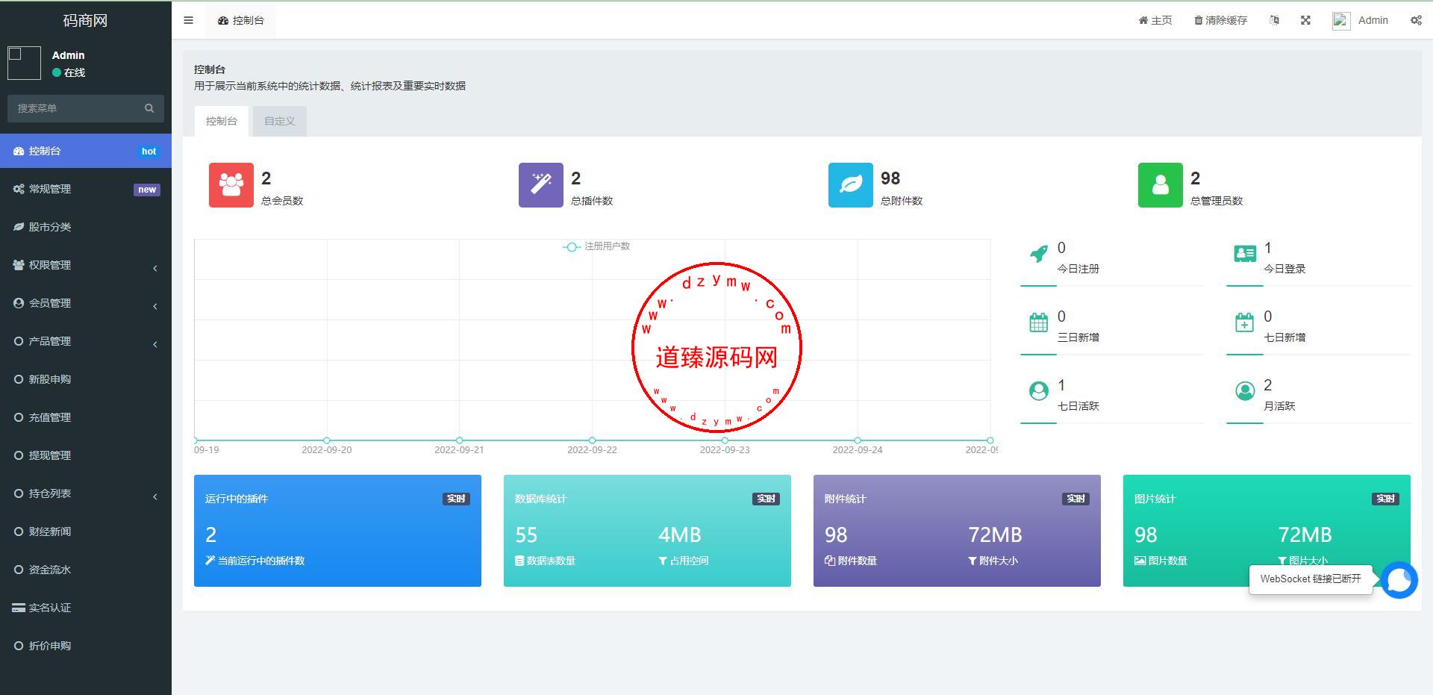Click the WebSocket 链接已断开 tooltip
Viewport: 1433px width, 695px height.
(1311, 579)
